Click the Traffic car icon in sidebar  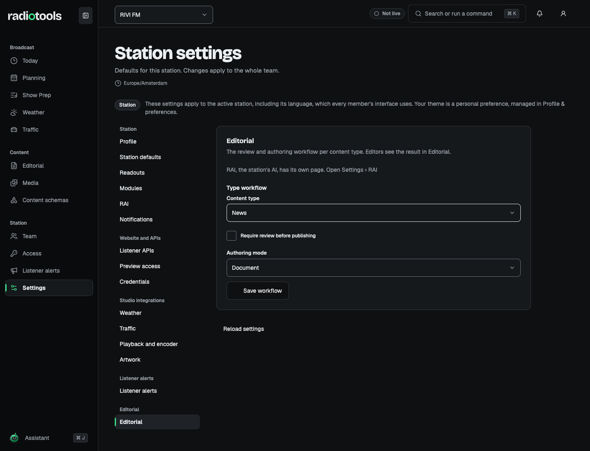tap(14, 130)
